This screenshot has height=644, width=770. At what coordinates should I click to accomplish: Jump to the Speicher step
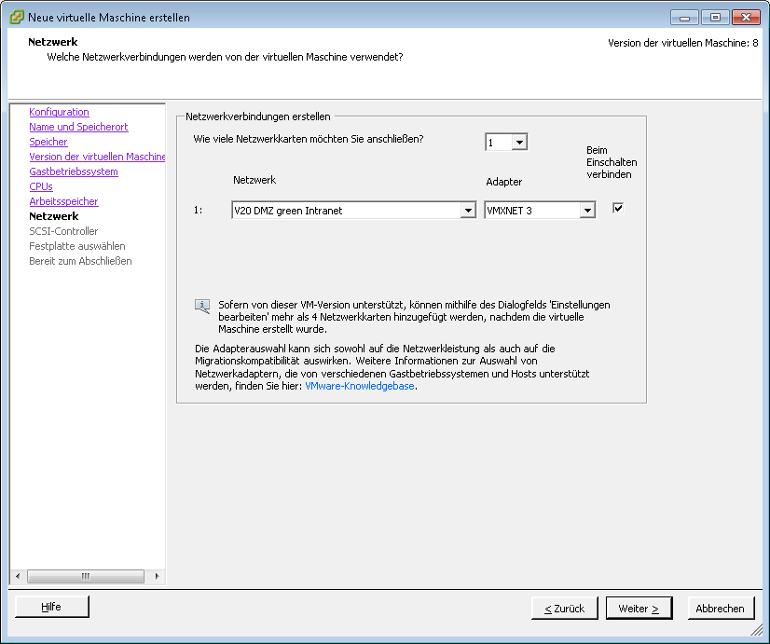[x=48, y=142]
